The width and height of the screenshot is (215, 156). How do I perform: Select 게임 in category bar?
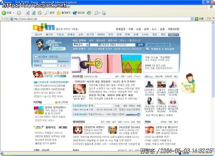(163, 34)
